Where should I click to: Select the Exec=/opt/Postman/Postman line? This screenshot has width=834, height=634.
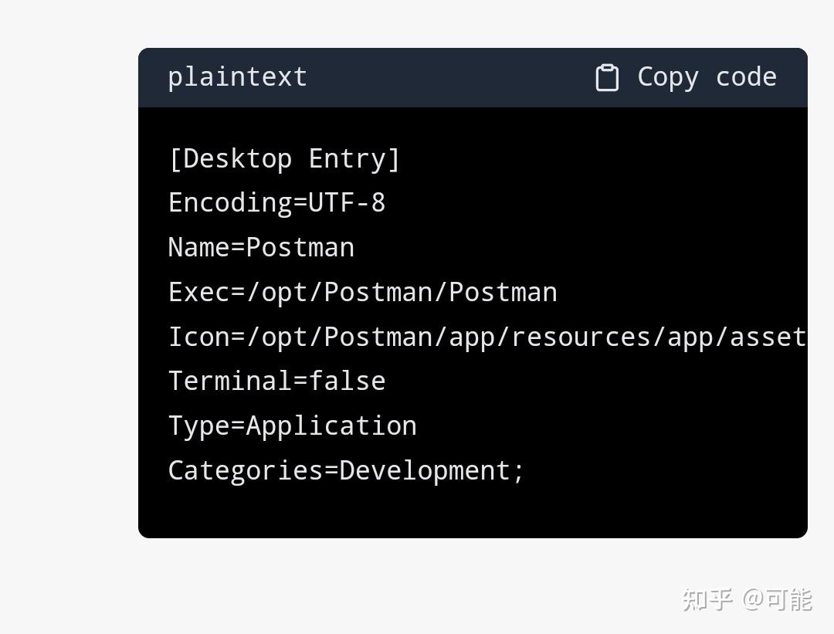click(x=362, y=291)
